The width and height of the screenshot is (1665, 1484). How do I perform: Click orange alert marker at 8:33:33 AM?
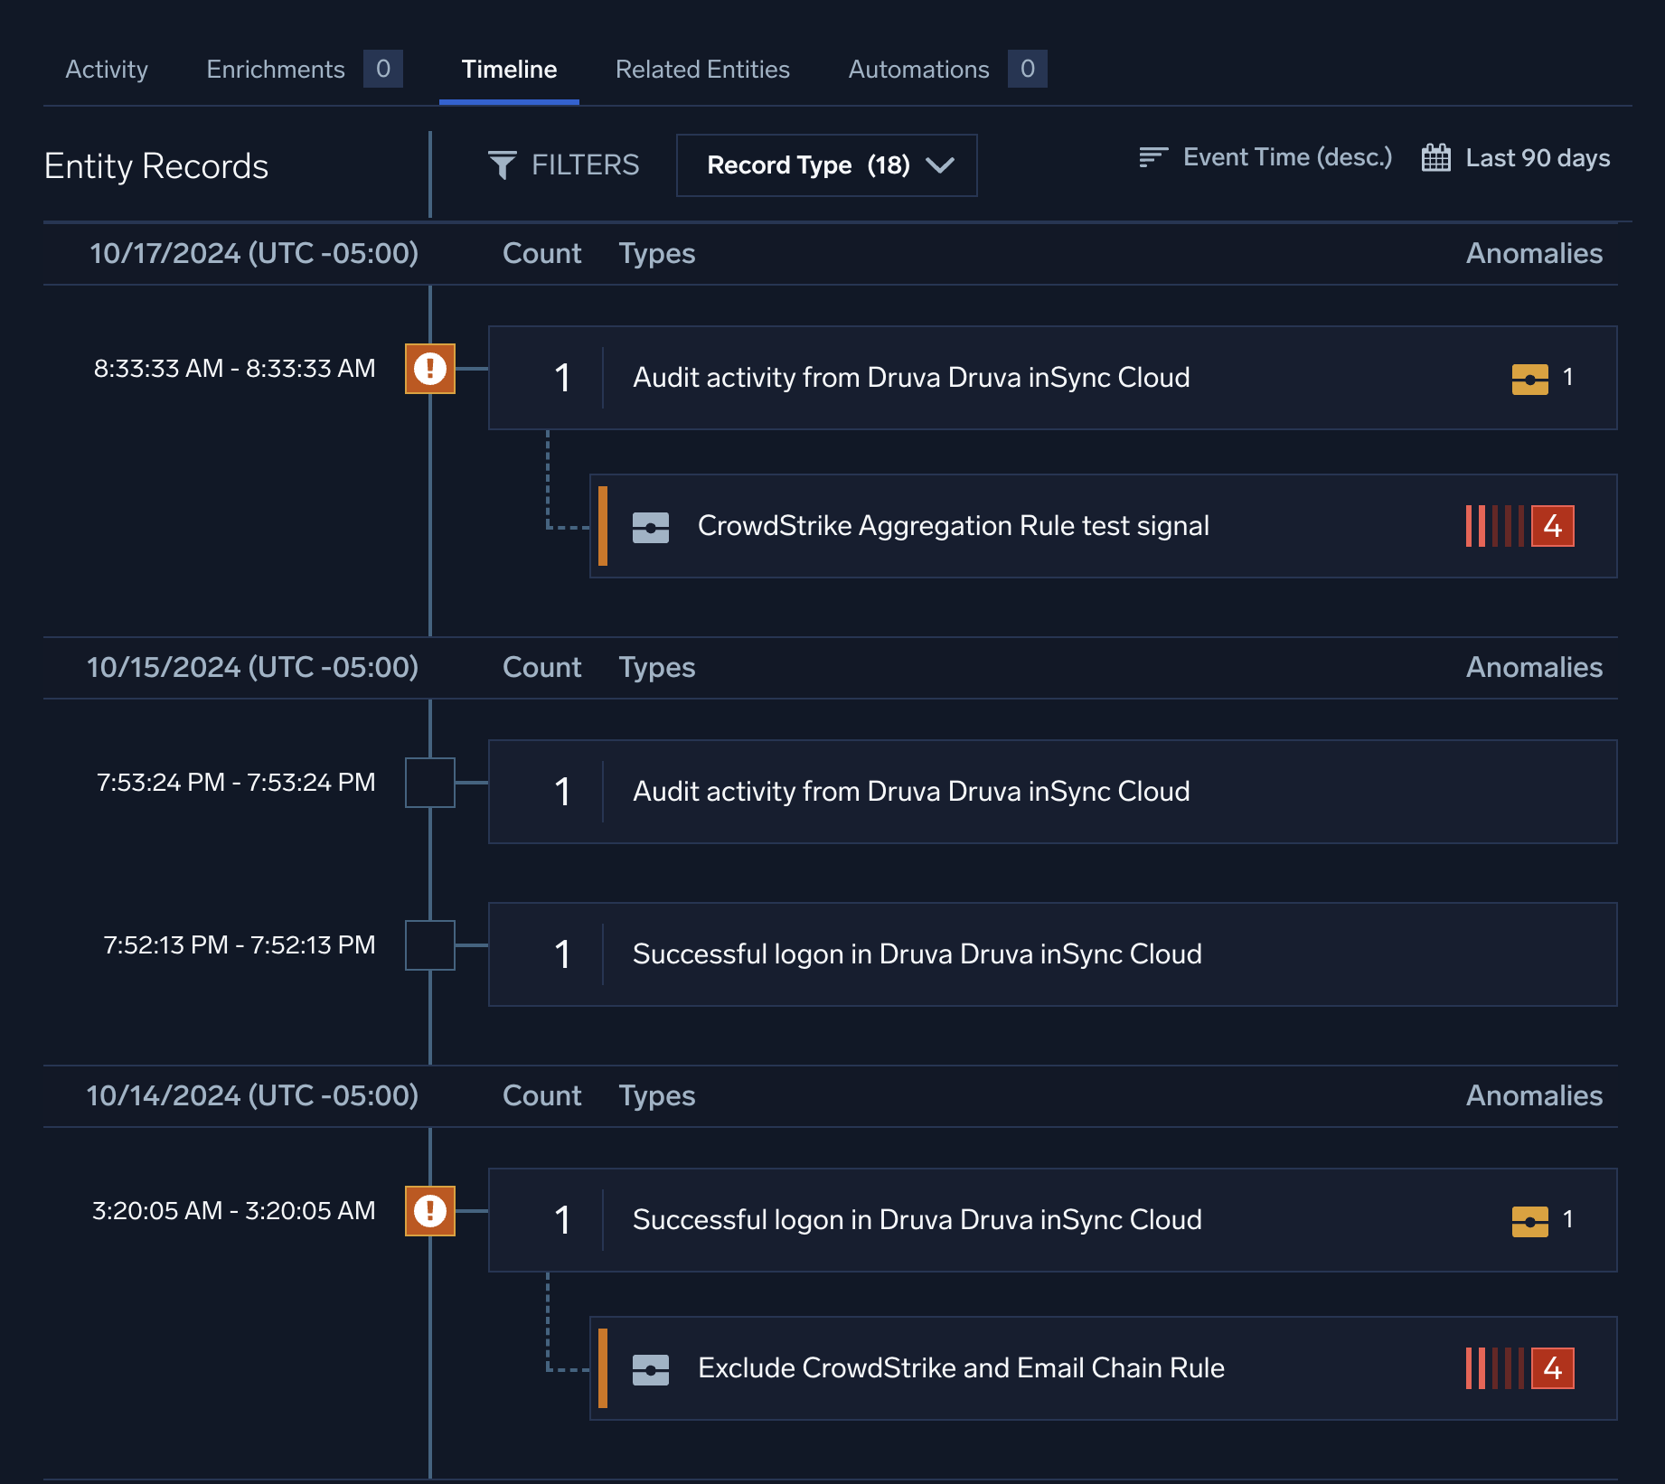[x=429, y=369]
